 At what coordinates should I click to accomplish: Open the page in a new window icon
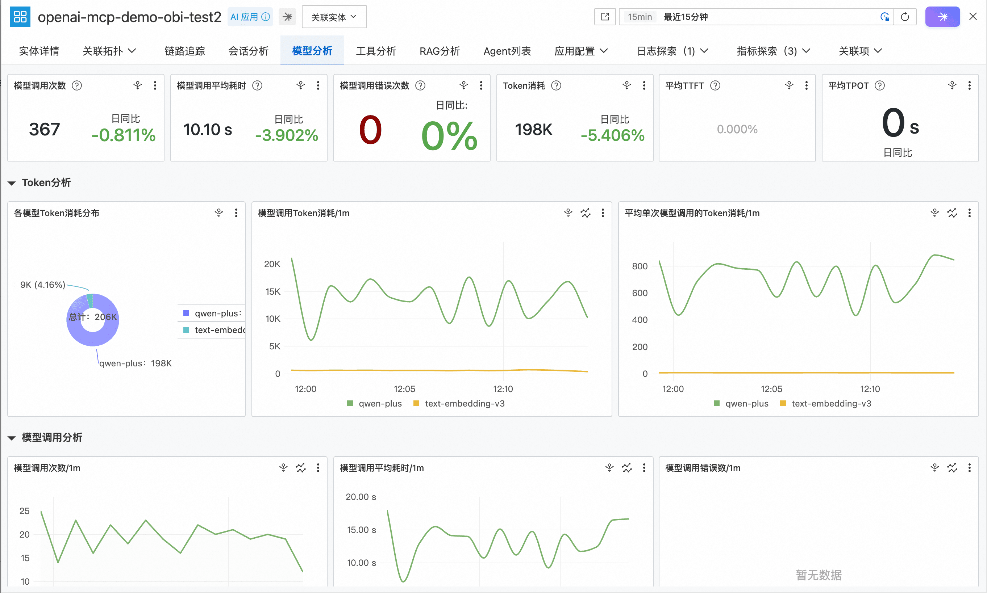(605, 17)
